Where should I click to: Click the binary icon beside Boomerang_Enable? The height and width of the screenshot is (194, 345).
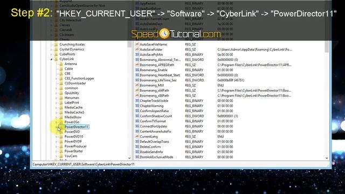point(137,70)
